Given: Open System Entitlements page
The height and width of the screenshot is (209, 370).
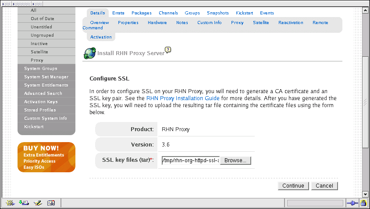Looking at the screenshot, I should click(46, 85).
